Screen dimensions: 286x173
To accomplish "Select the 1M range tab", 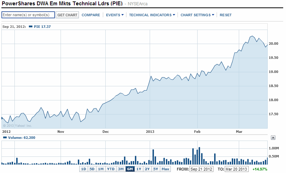I will pyautogui.click(x=101, y=169).
